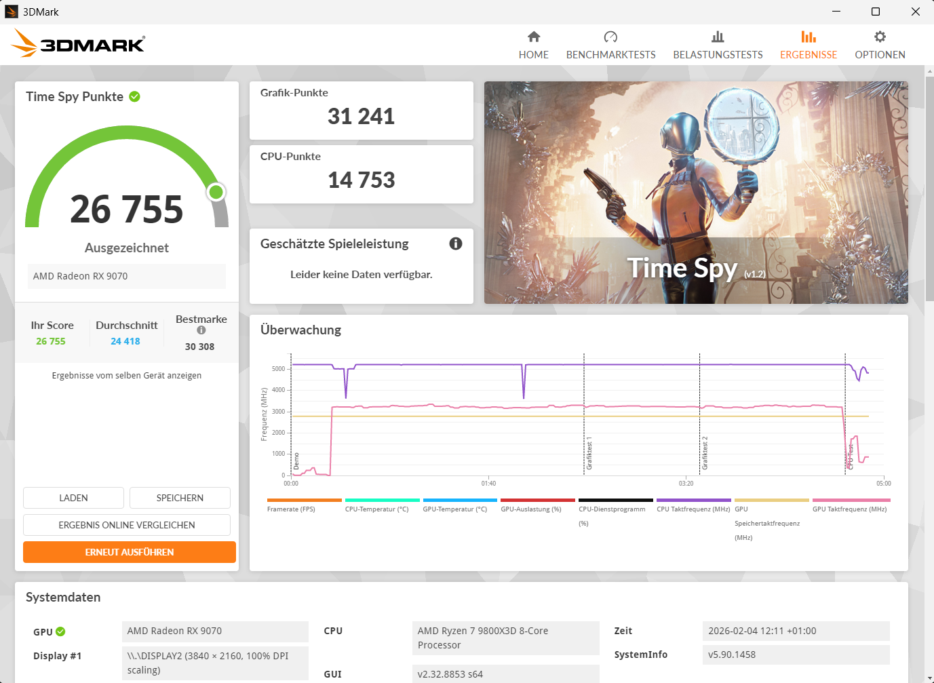Click the Ihr Score value 26 755

[51, 341]
